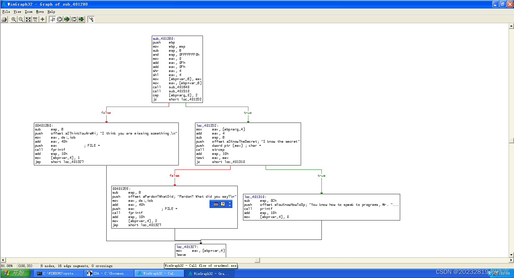Click the 004012EE node label
The width and height of the screenshot is (514, 278).
click(121, 189)
